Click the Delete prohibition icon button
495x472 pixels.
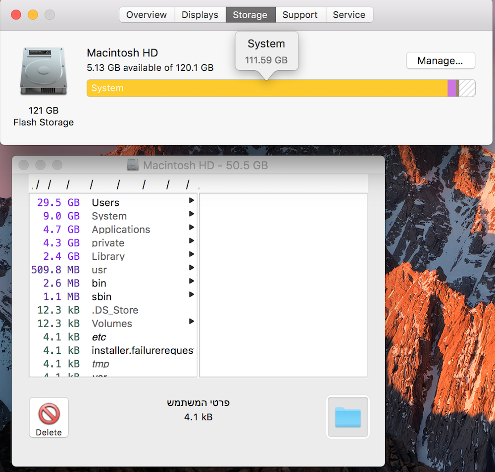point(49,417)
